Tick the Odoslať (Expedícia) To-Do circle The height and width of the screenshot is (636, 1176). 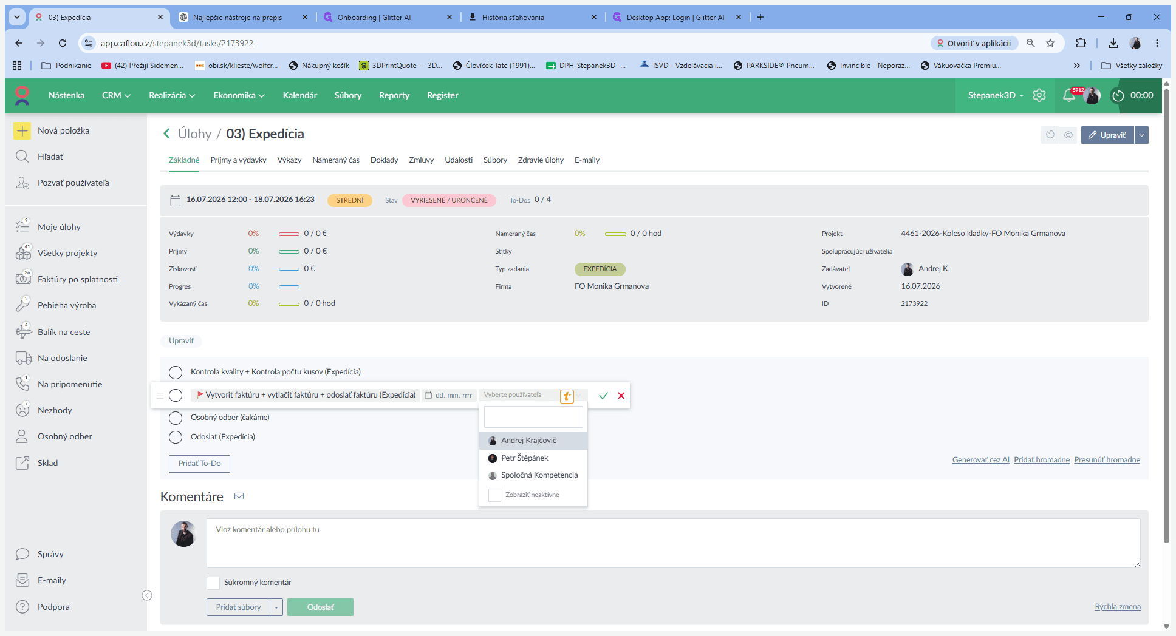(176, 437)
